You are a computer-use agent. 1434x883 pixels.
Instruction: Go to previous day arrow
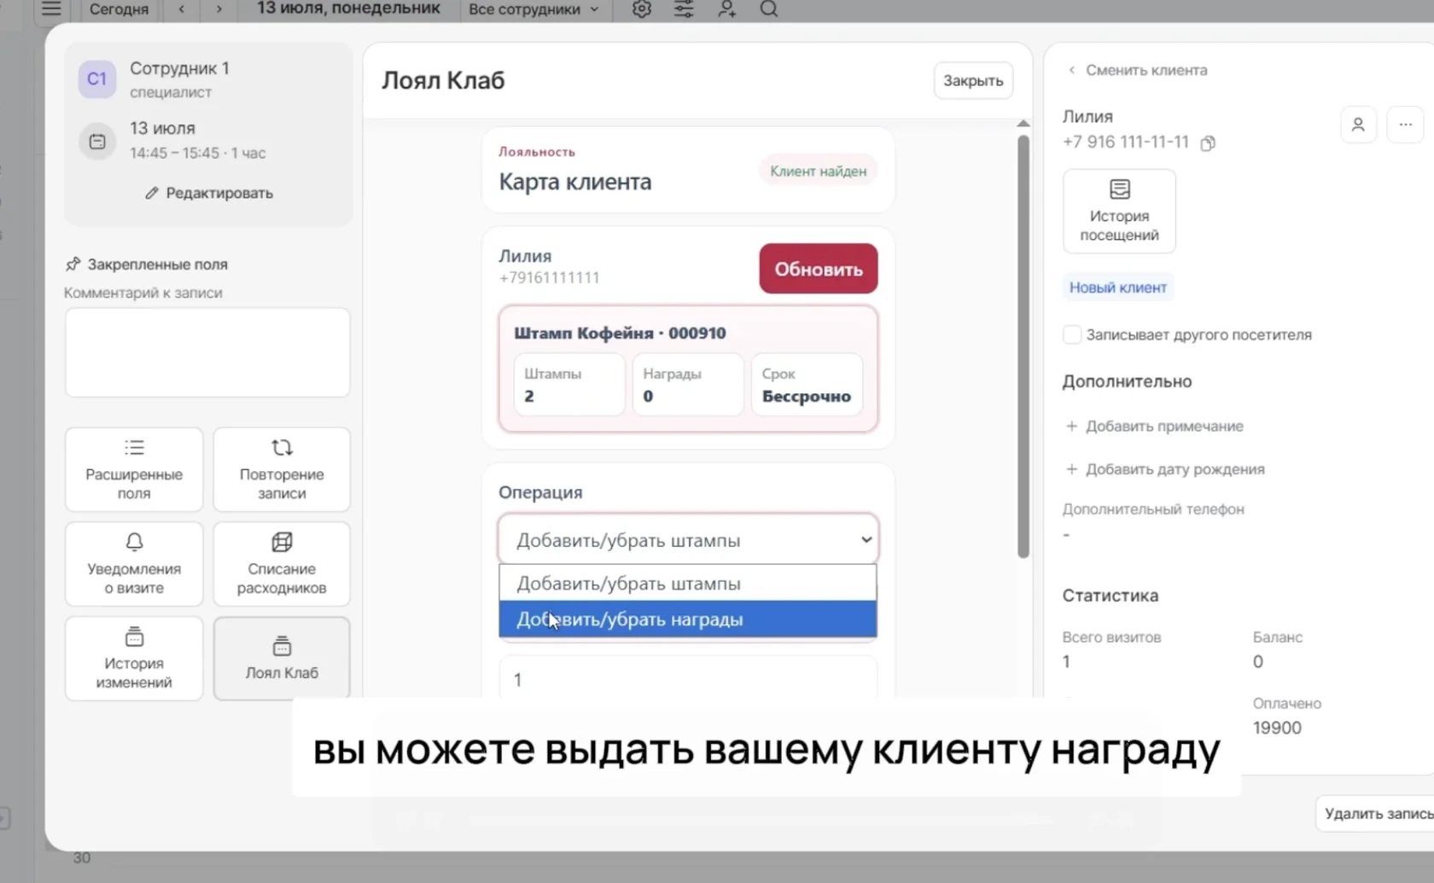(182, 9)
